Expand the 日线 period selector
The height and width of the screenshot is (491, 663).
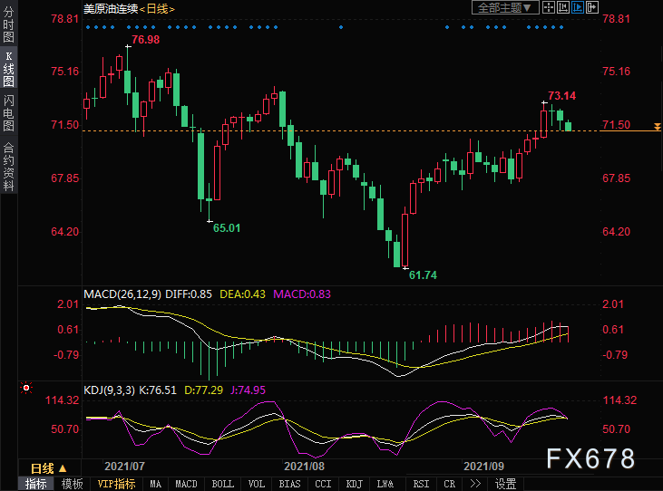pyautogui.click(x=49, y=468)
